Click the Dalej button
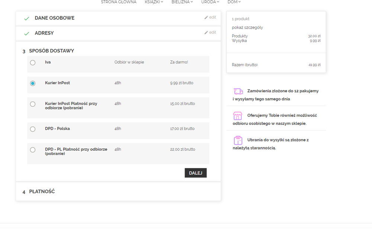 (x=196, y=173)
